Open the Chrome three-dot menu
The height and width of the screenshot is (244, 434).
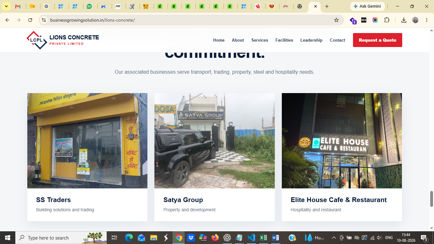pyautogui.click(x=426, y=20)
